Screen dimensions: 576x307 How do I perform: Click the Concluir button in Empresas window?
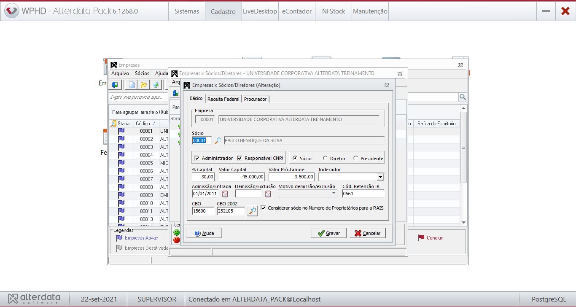click(430, 238)
